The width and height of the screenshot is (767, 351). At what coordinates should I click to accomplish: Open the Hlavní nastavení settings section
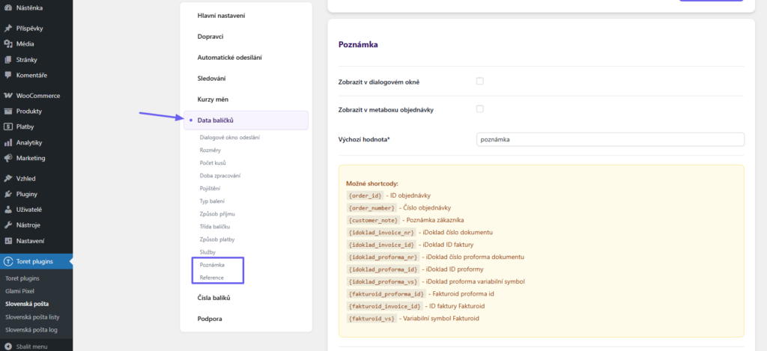tap(221, 16)
